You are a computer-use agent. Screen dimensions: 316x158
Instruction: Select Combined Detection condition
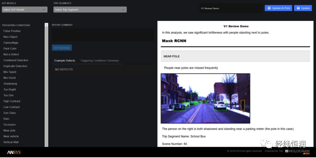16,60
